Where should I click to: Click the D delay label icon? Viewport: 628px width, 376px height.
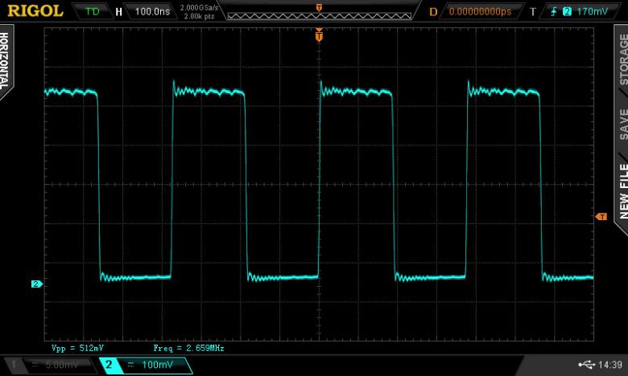pyautogui.click(x=432, y=11)
